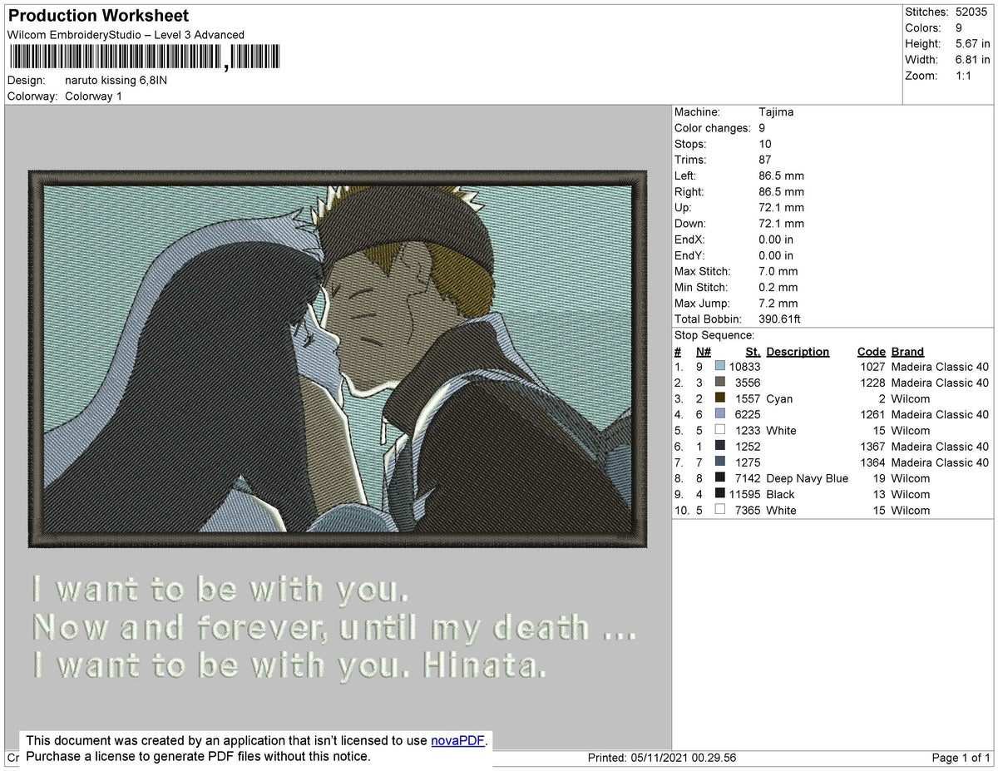This screenshot has width=998, height=771.
Task: Click the color swatch for stop 7
Action: tap(720, 462)
